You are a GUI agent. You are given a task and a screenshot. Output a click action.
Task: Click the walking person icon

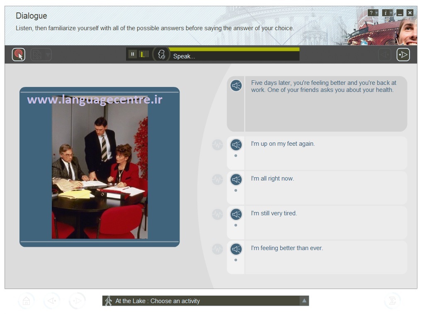[109, 301]
